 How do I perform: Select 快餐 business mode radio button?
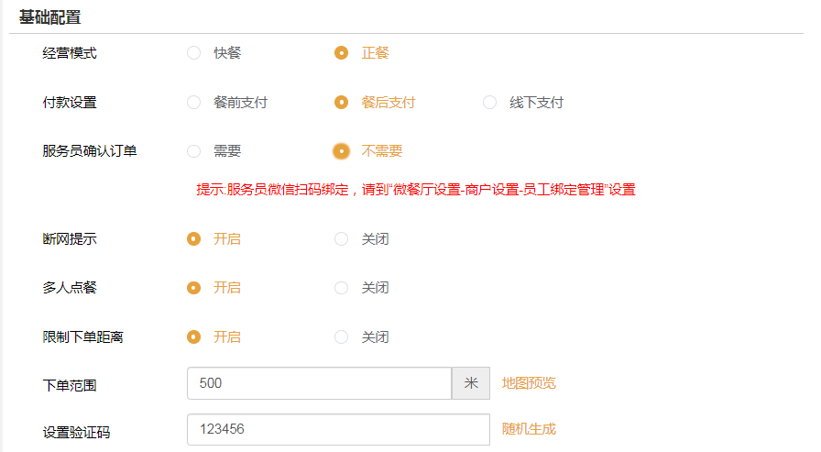click(x=194, y=53)
